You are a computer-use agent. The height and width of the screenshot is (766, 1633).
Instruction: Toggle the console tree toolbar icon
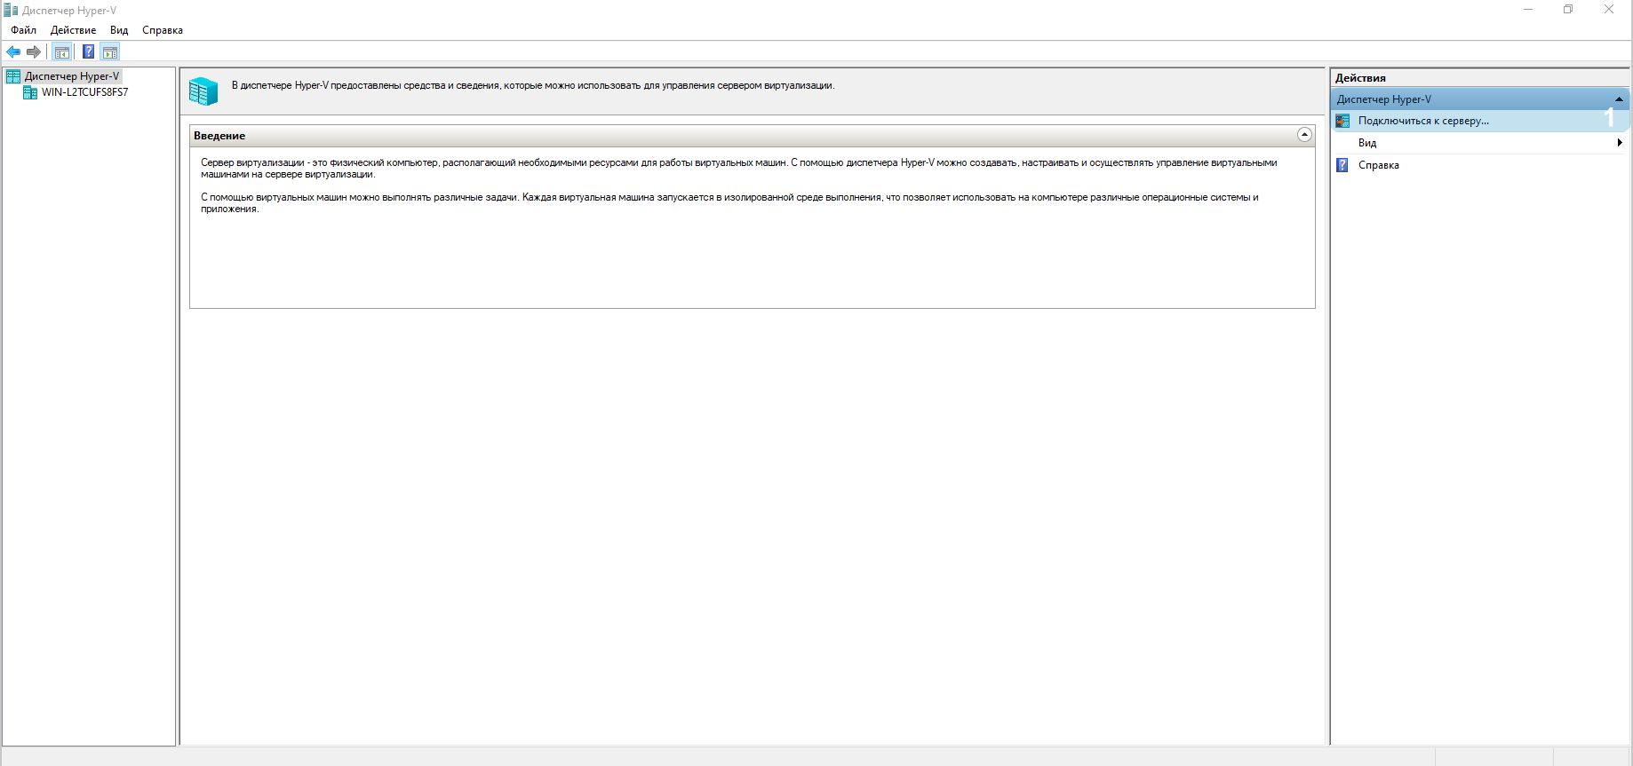pyautogui.click(x=62, y=51)
